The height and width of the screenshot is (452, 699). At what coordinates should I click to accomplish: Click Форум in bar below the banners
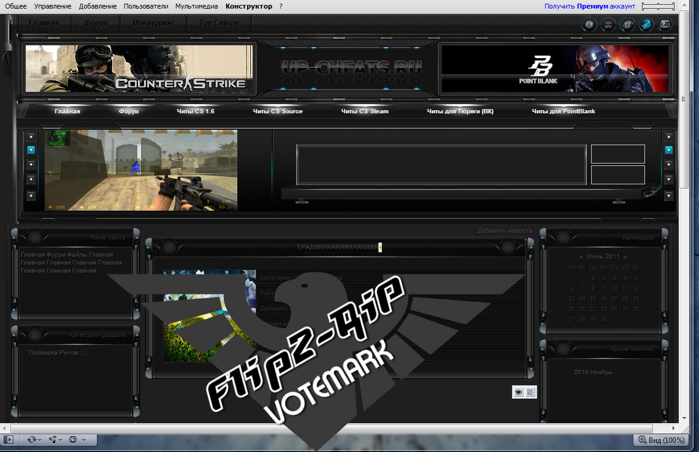[x=129, y=111]
